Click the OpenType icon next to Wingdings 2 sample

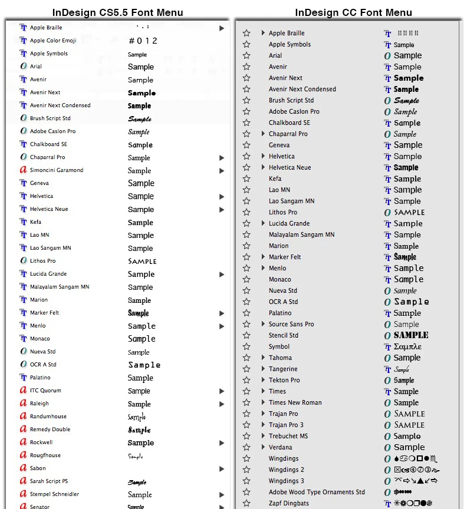(x=387, y=470)
